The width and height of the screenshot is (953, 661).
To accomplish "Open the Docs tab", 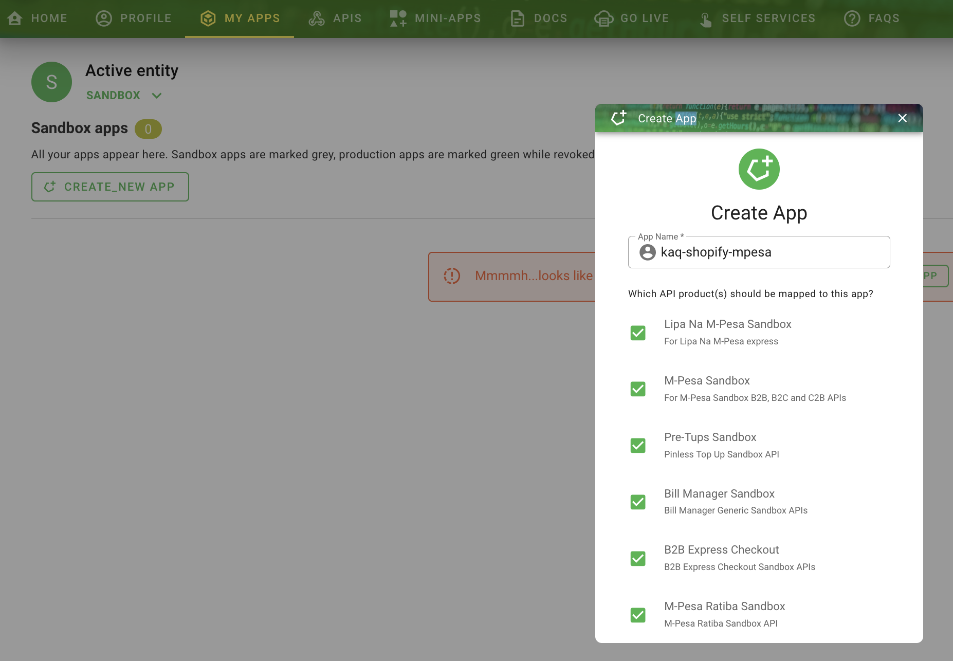I will [x=539, y=19].
